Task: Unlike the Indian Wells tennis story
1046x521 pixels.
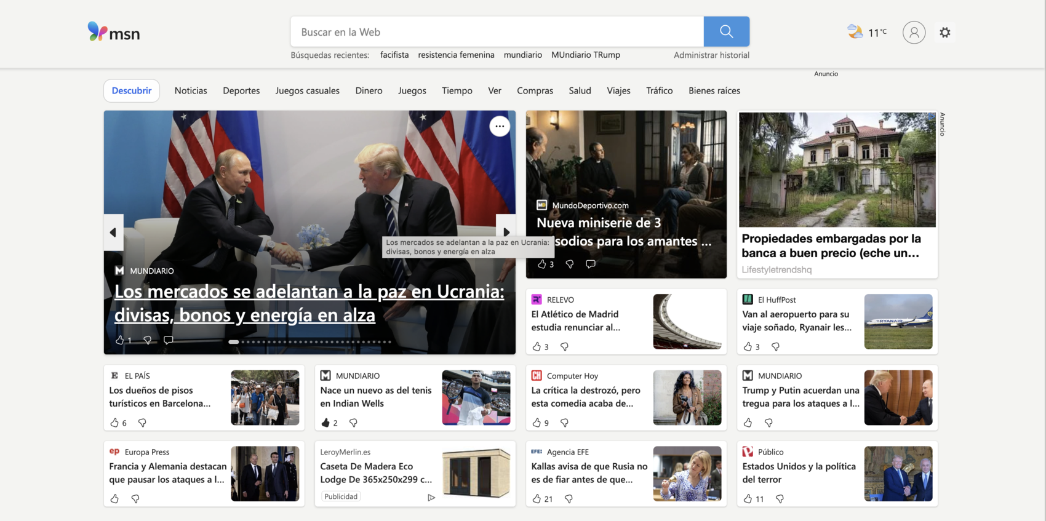Action: pos(325,423)
